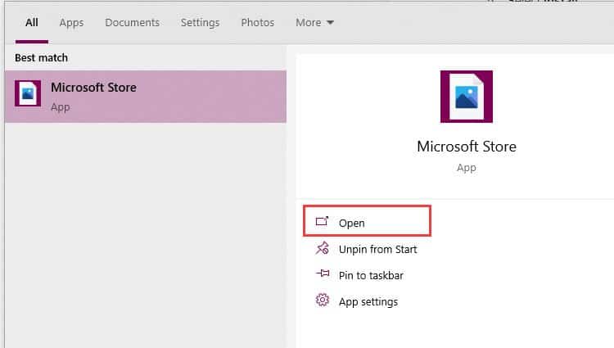Click the Microsoft Store title in preview pane

(467, 147)
